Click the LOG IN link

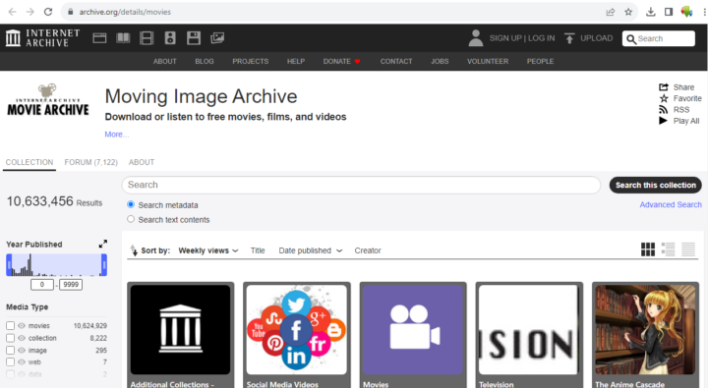click(542, 38)
